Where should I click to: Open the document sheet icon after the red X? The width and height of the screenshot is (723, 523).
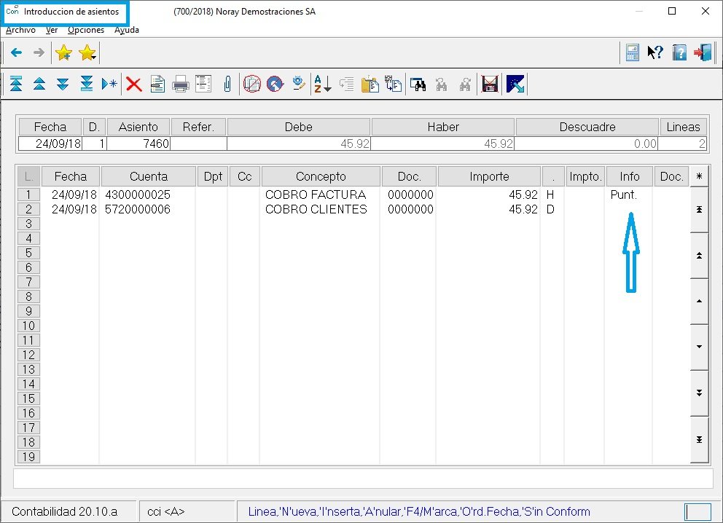157,84
